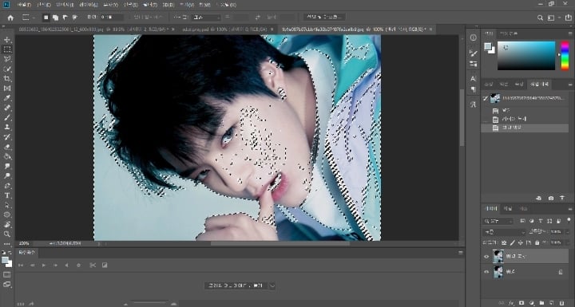Open the Glyphs panel icon
575x307 pixels.
473,104
